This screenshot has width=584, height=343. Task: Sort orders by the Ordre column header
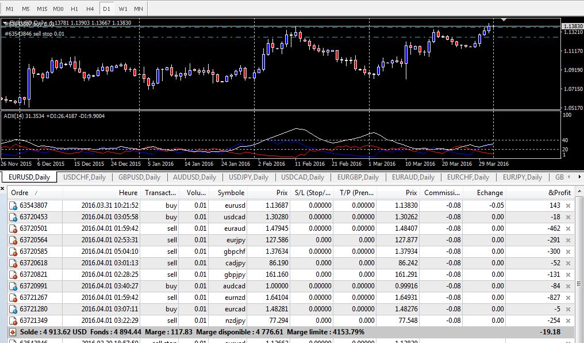click(x=20, y=193)
